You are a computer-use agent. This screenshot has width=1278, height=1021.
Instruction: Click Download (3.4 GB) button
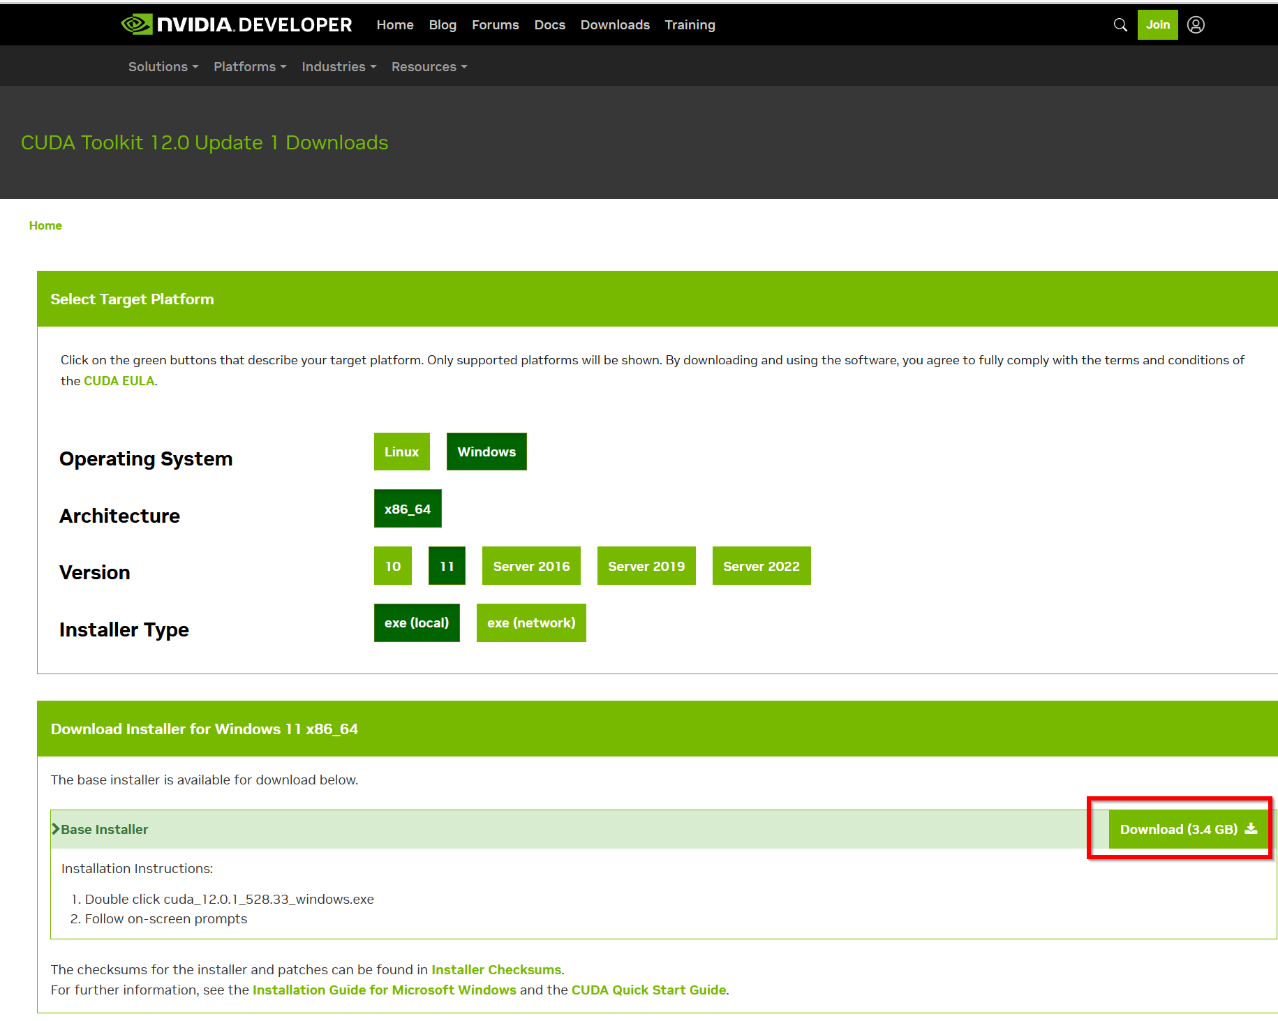tap(1187, 829)
